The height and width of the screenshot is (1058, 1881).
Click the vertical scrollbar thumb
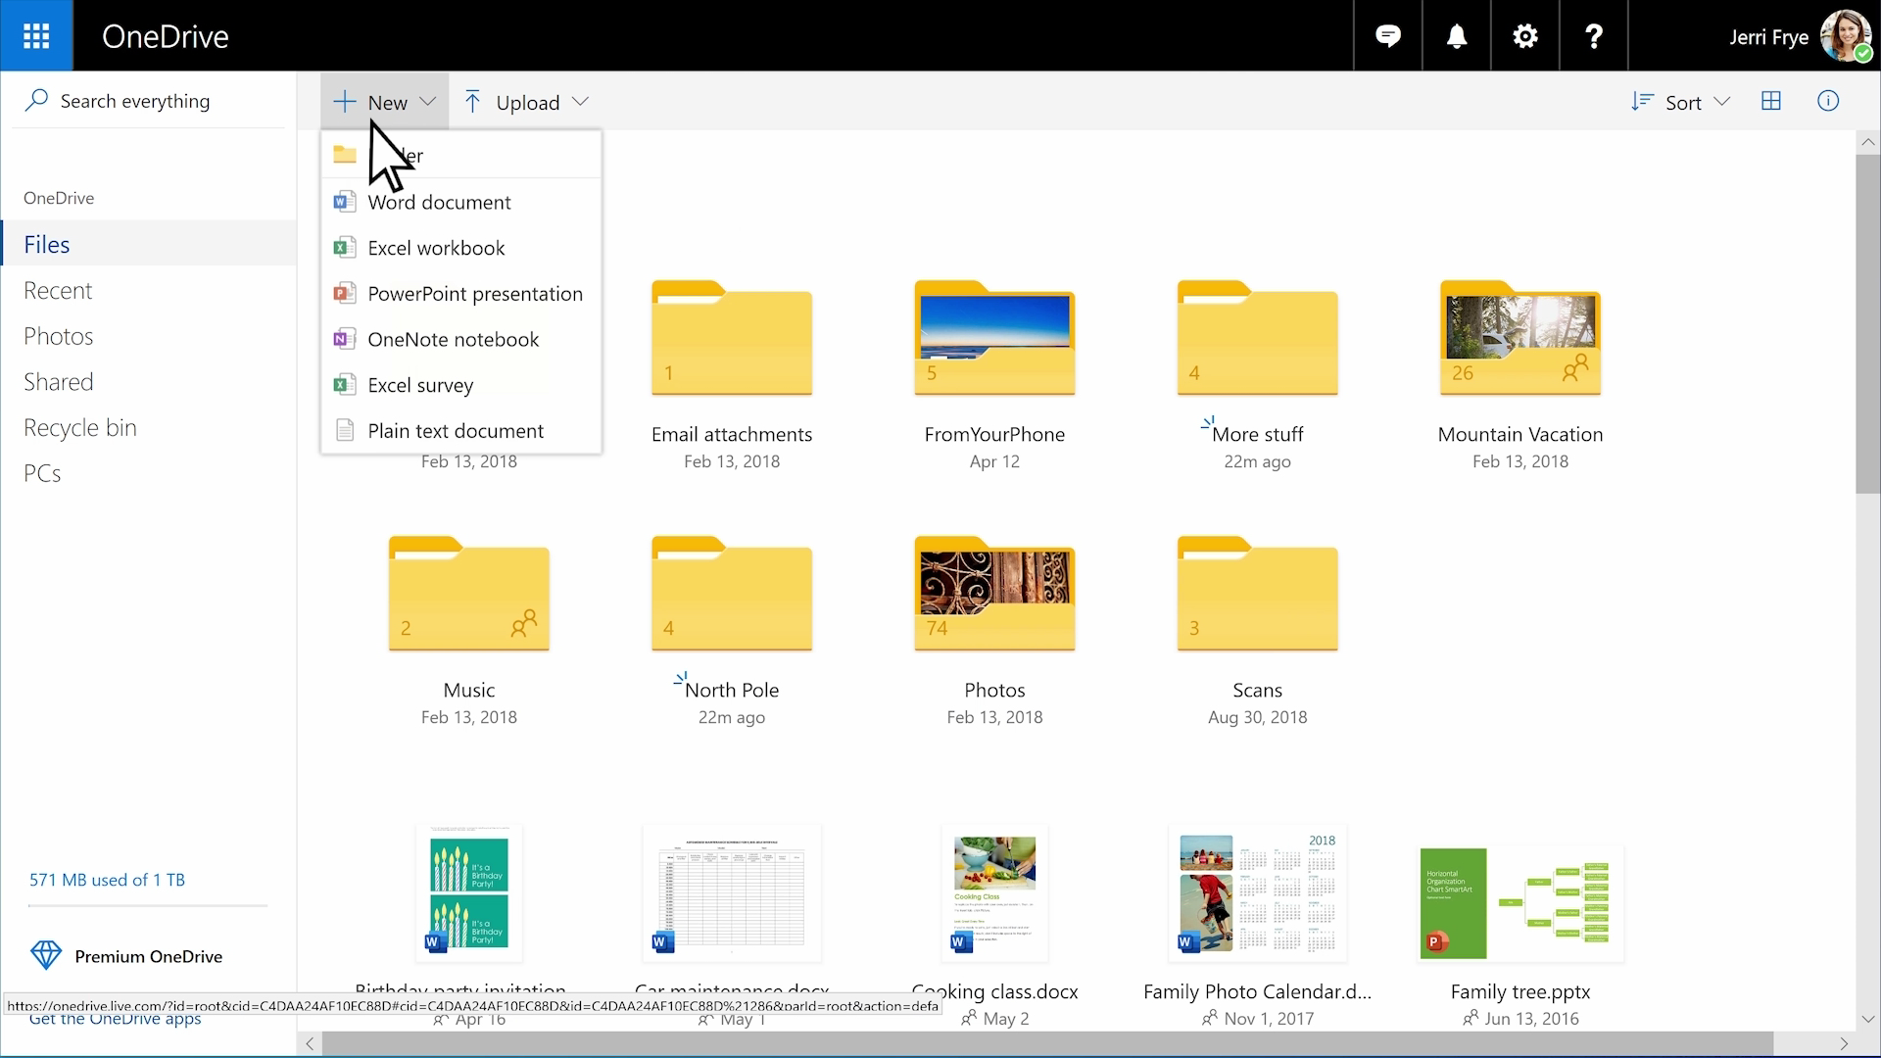(x=1867, y=323)
